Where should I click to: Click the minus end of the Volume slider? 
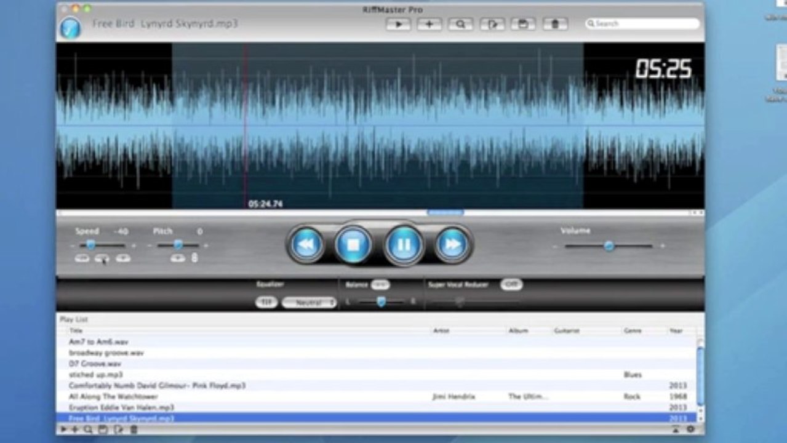coord(554,246)
